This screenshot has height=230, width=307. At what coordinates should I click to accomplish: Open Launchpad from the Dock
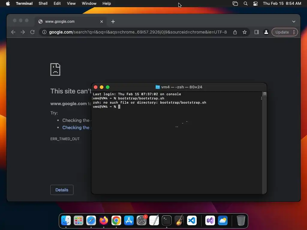click(79, 221)
